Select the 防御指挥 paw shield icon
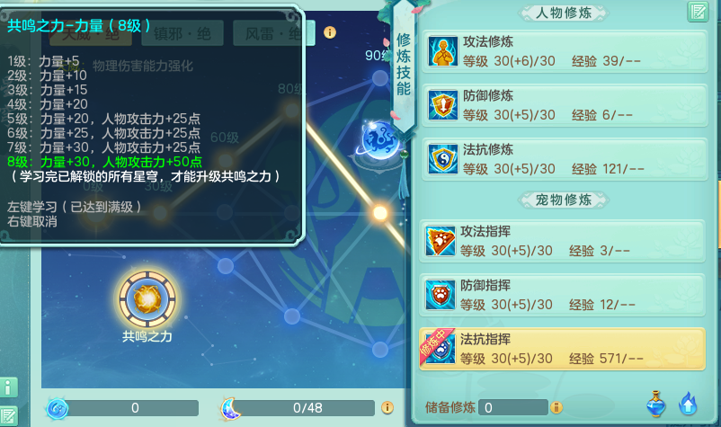The height and width of the screenshot is (427, 721). click(441, 295)
